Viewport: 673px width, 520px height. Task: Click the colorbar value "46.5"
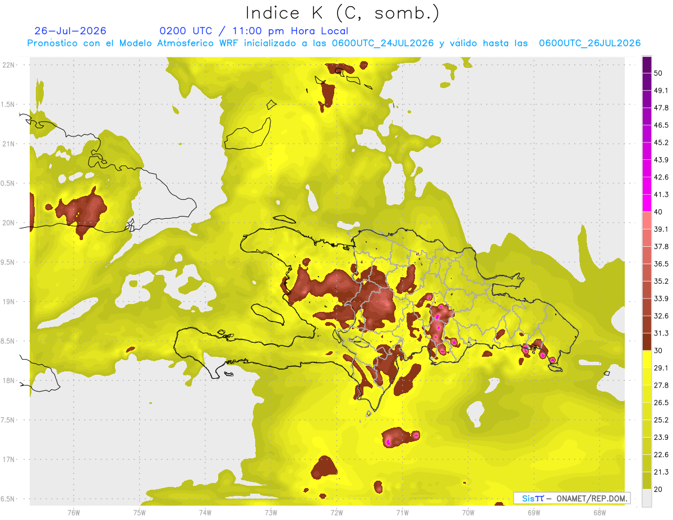point(661,125)
